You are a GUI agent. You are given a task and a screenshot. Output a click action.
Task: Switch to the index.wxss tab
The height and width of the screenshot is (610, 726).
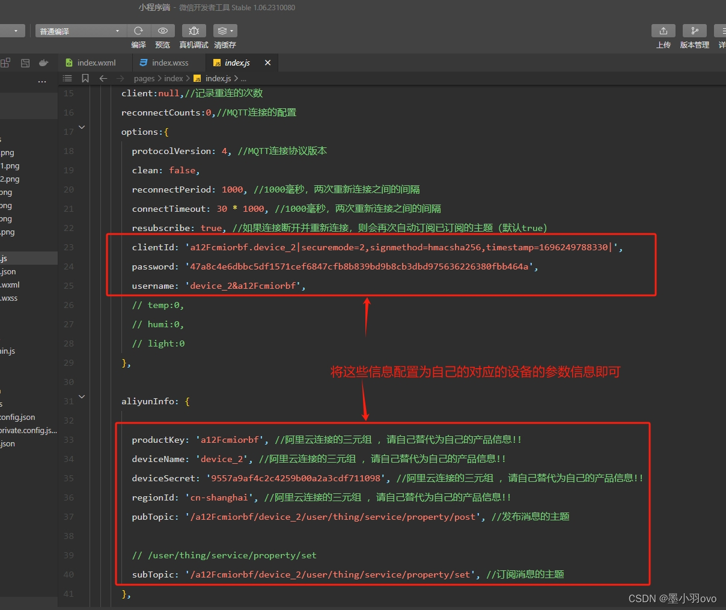(x=169, y=63)
